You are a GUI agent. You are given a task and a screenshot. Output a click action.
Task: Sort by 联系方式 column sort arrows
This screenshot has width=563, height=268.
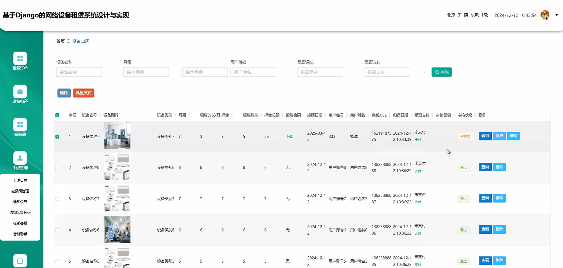[389, 115]
